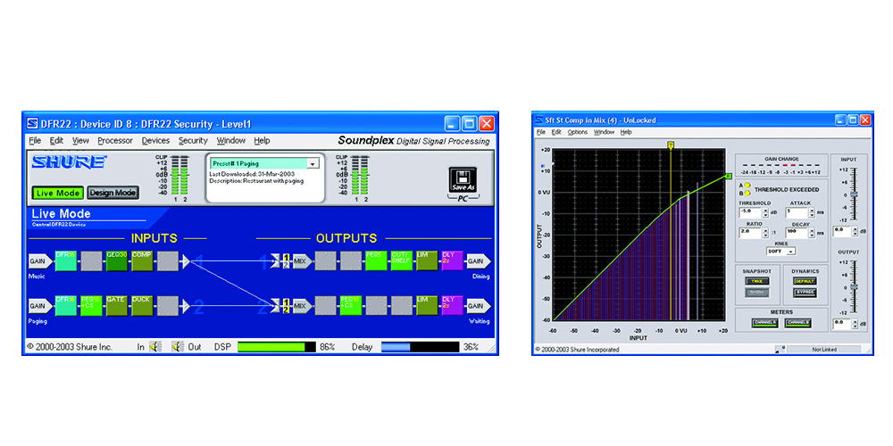Open the PEQ5 block on Dining output
Image resolution: width=893 pixels, height=446 pixels.
point(376,260)
